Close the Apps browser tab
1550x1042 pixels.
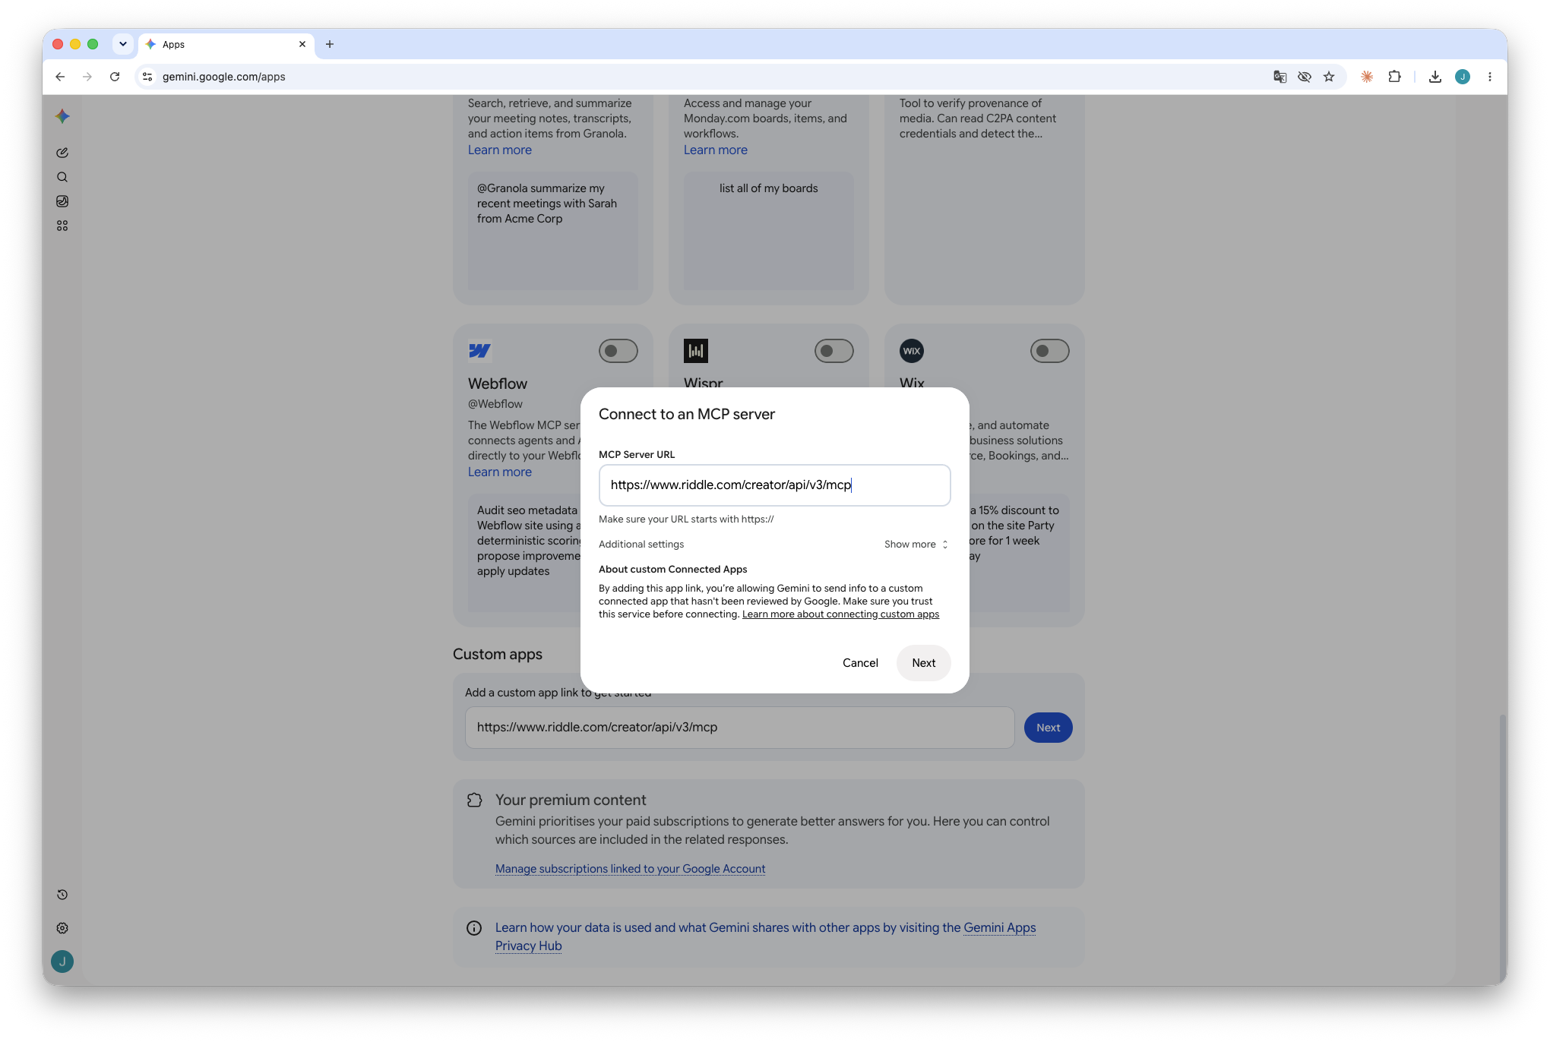302,44
